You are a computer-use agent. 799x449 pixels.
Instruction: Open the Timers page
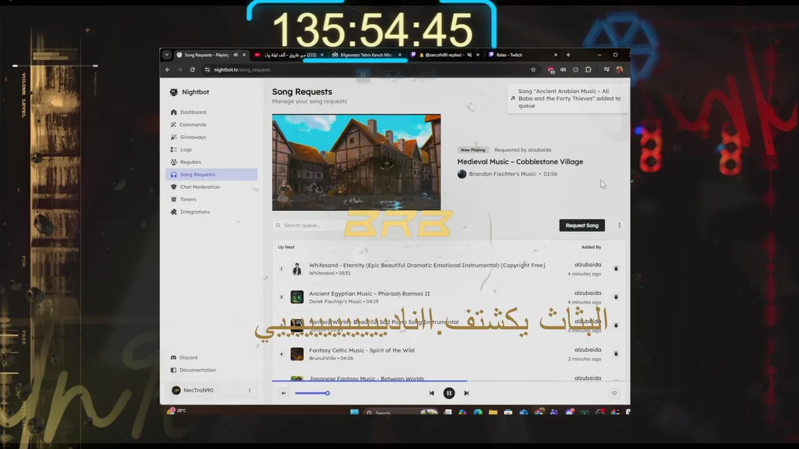coord(188,200)
